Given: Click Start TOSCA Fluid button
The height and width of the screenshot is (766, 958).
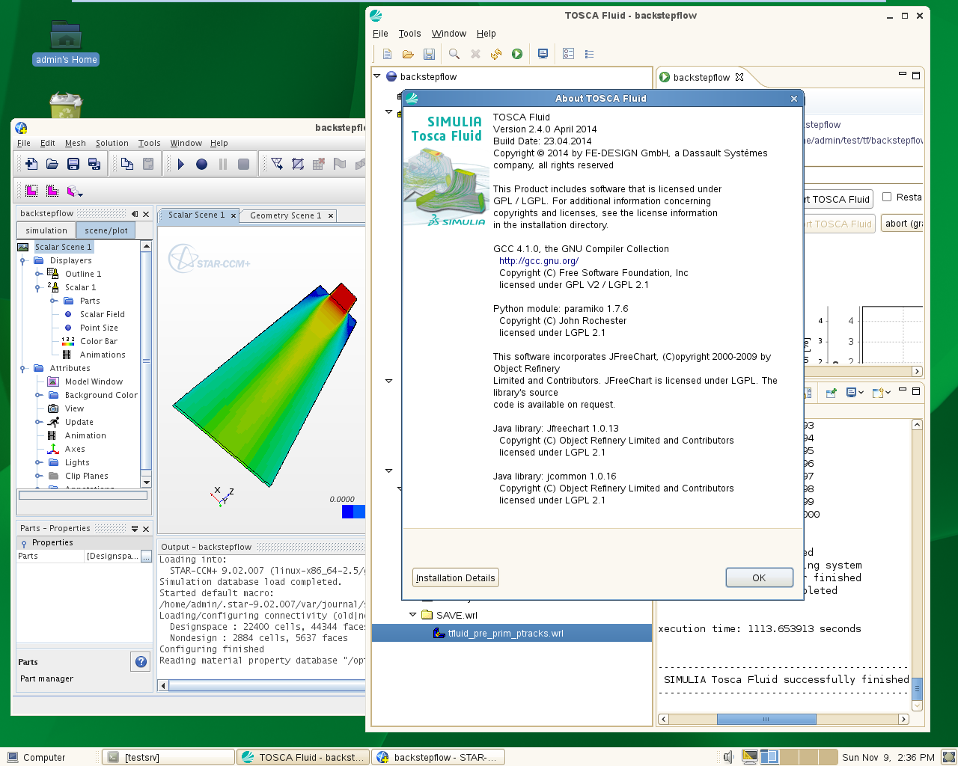Looking at the screenshot, I should coord(838,199).
